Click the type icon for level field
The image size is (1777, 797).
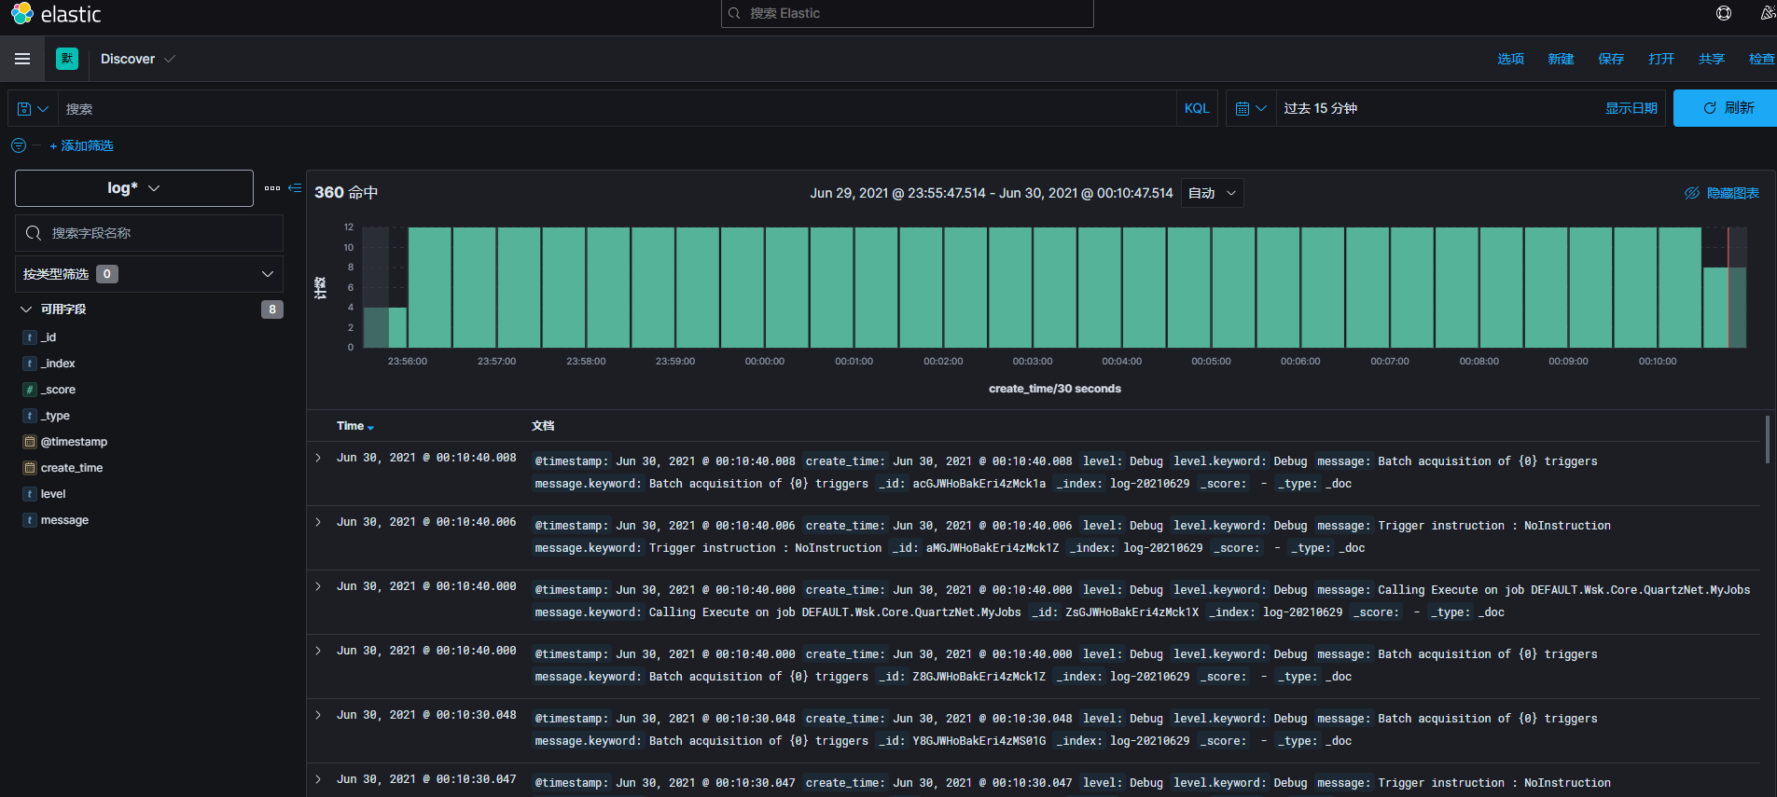pos(30,494)
